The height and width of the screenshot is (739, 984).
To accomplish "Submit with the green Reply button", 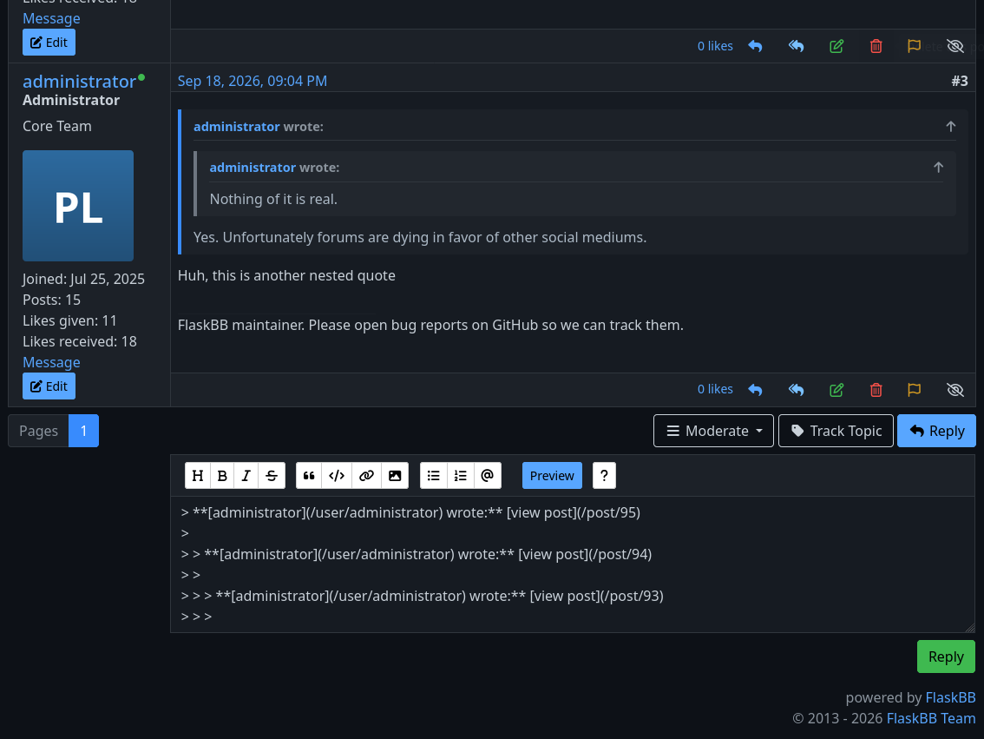I will [x=946, y=657].
